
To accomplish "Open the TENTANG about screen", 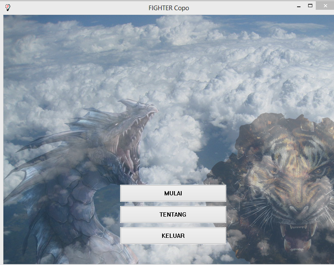I will (x=173, y=214).
